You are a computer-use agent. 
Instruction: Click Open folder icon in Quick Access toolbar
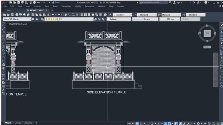pos(15,2)
